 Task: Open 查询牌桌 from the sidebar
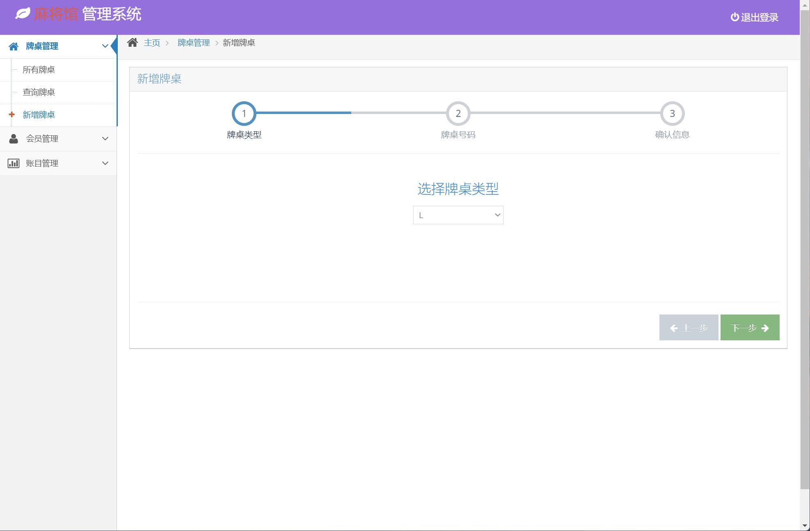[39, 92]
